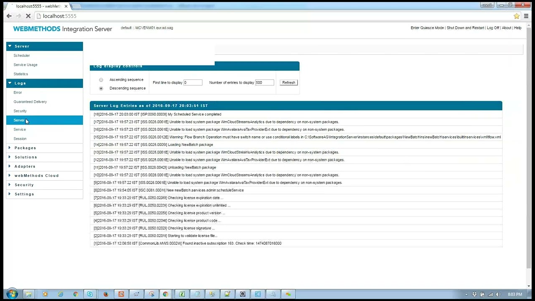This screenshot has width=535, height=301.
Task: Open Internet Explorer from the taskbar
Action: (x=61, y=294)
